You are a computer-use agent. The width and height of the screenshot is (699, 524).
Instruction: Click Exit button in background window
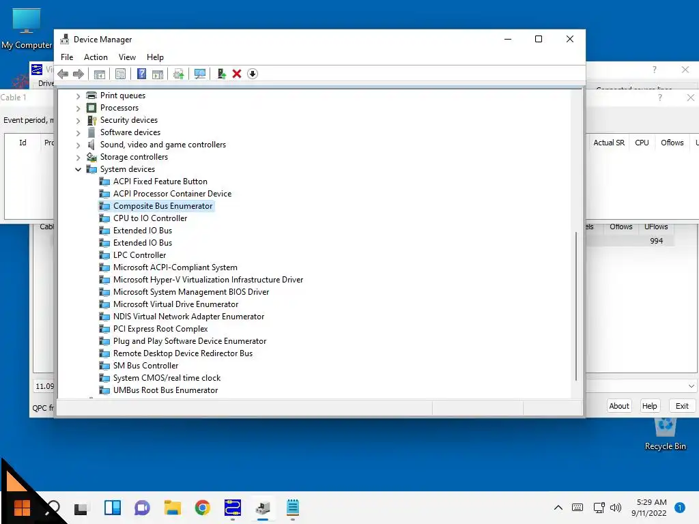click(x=682, y=406)
